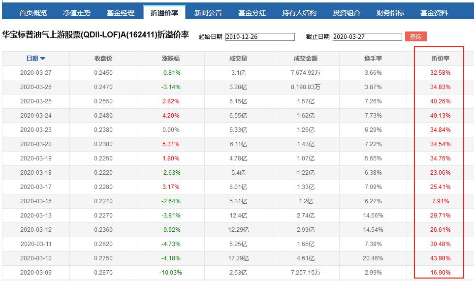Viewport: 474px width, 281px height.
Task: Click the 34.83% discount rate value
Action: [441, 87]
